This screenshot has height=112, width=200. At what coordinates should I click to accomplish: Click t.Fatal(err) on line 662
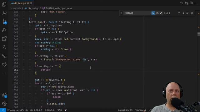click(x=56, y=104)
